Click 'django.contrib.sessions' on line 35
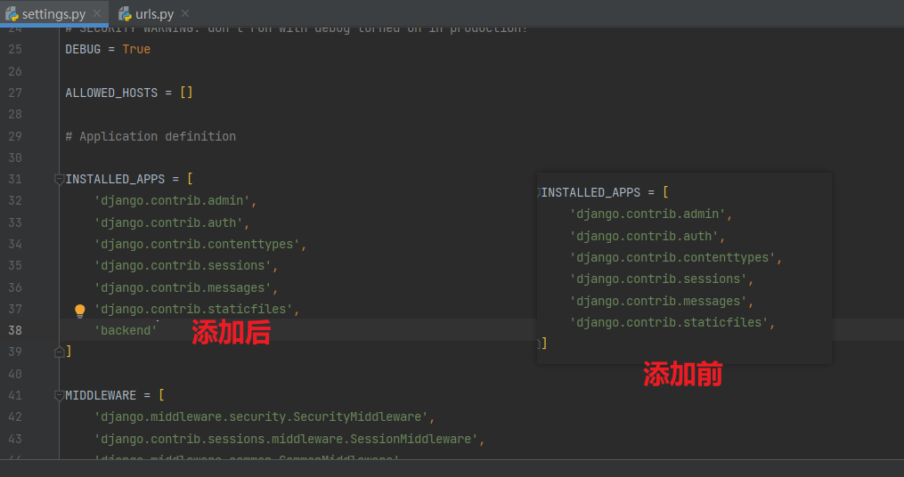The image size is (904, 477). point(183,265)
